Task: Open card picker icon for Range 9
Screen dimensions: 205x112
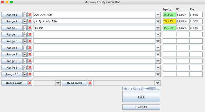Action: [x=25, y=68]
